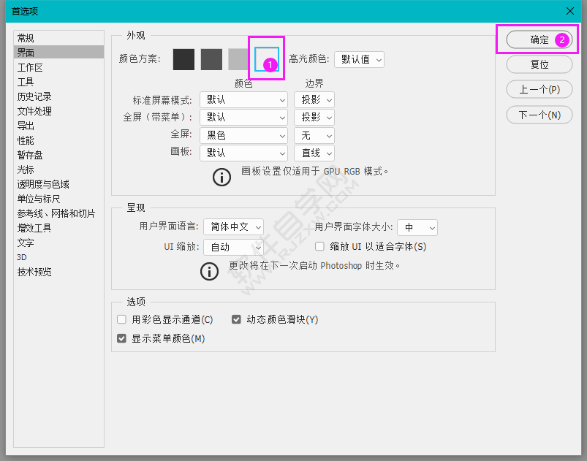This screenshot has width=587, height=461.
Task: Click the 确定 confirm button
Action: coord(539,39)
